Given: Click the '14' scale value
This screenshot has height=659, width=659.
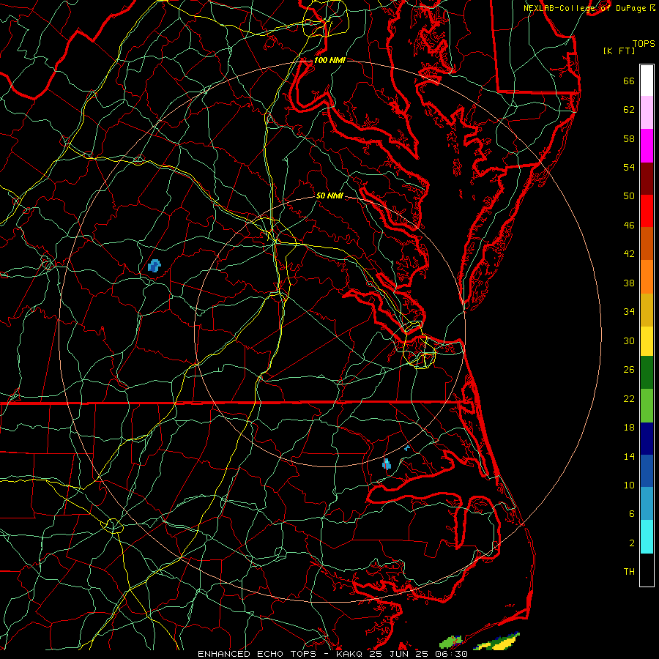Looking at the screenshot, I should pos(629,456).
